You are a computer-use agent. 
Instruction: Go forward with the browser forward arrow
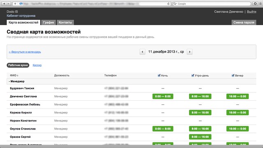click(x=8, y=4)
